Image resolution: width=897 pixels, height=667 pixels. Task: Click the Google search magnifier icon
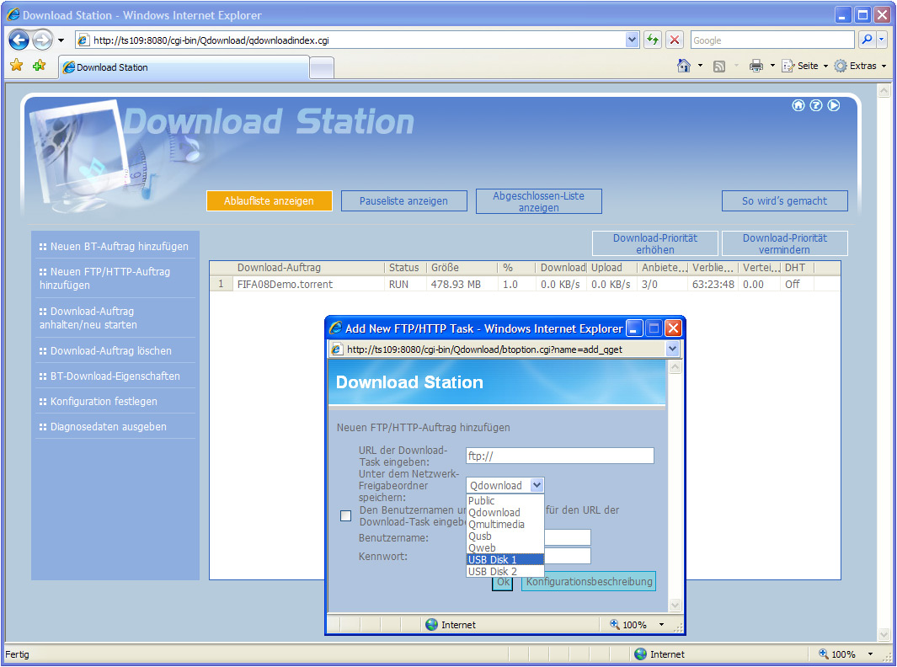(x=866, y=40)
